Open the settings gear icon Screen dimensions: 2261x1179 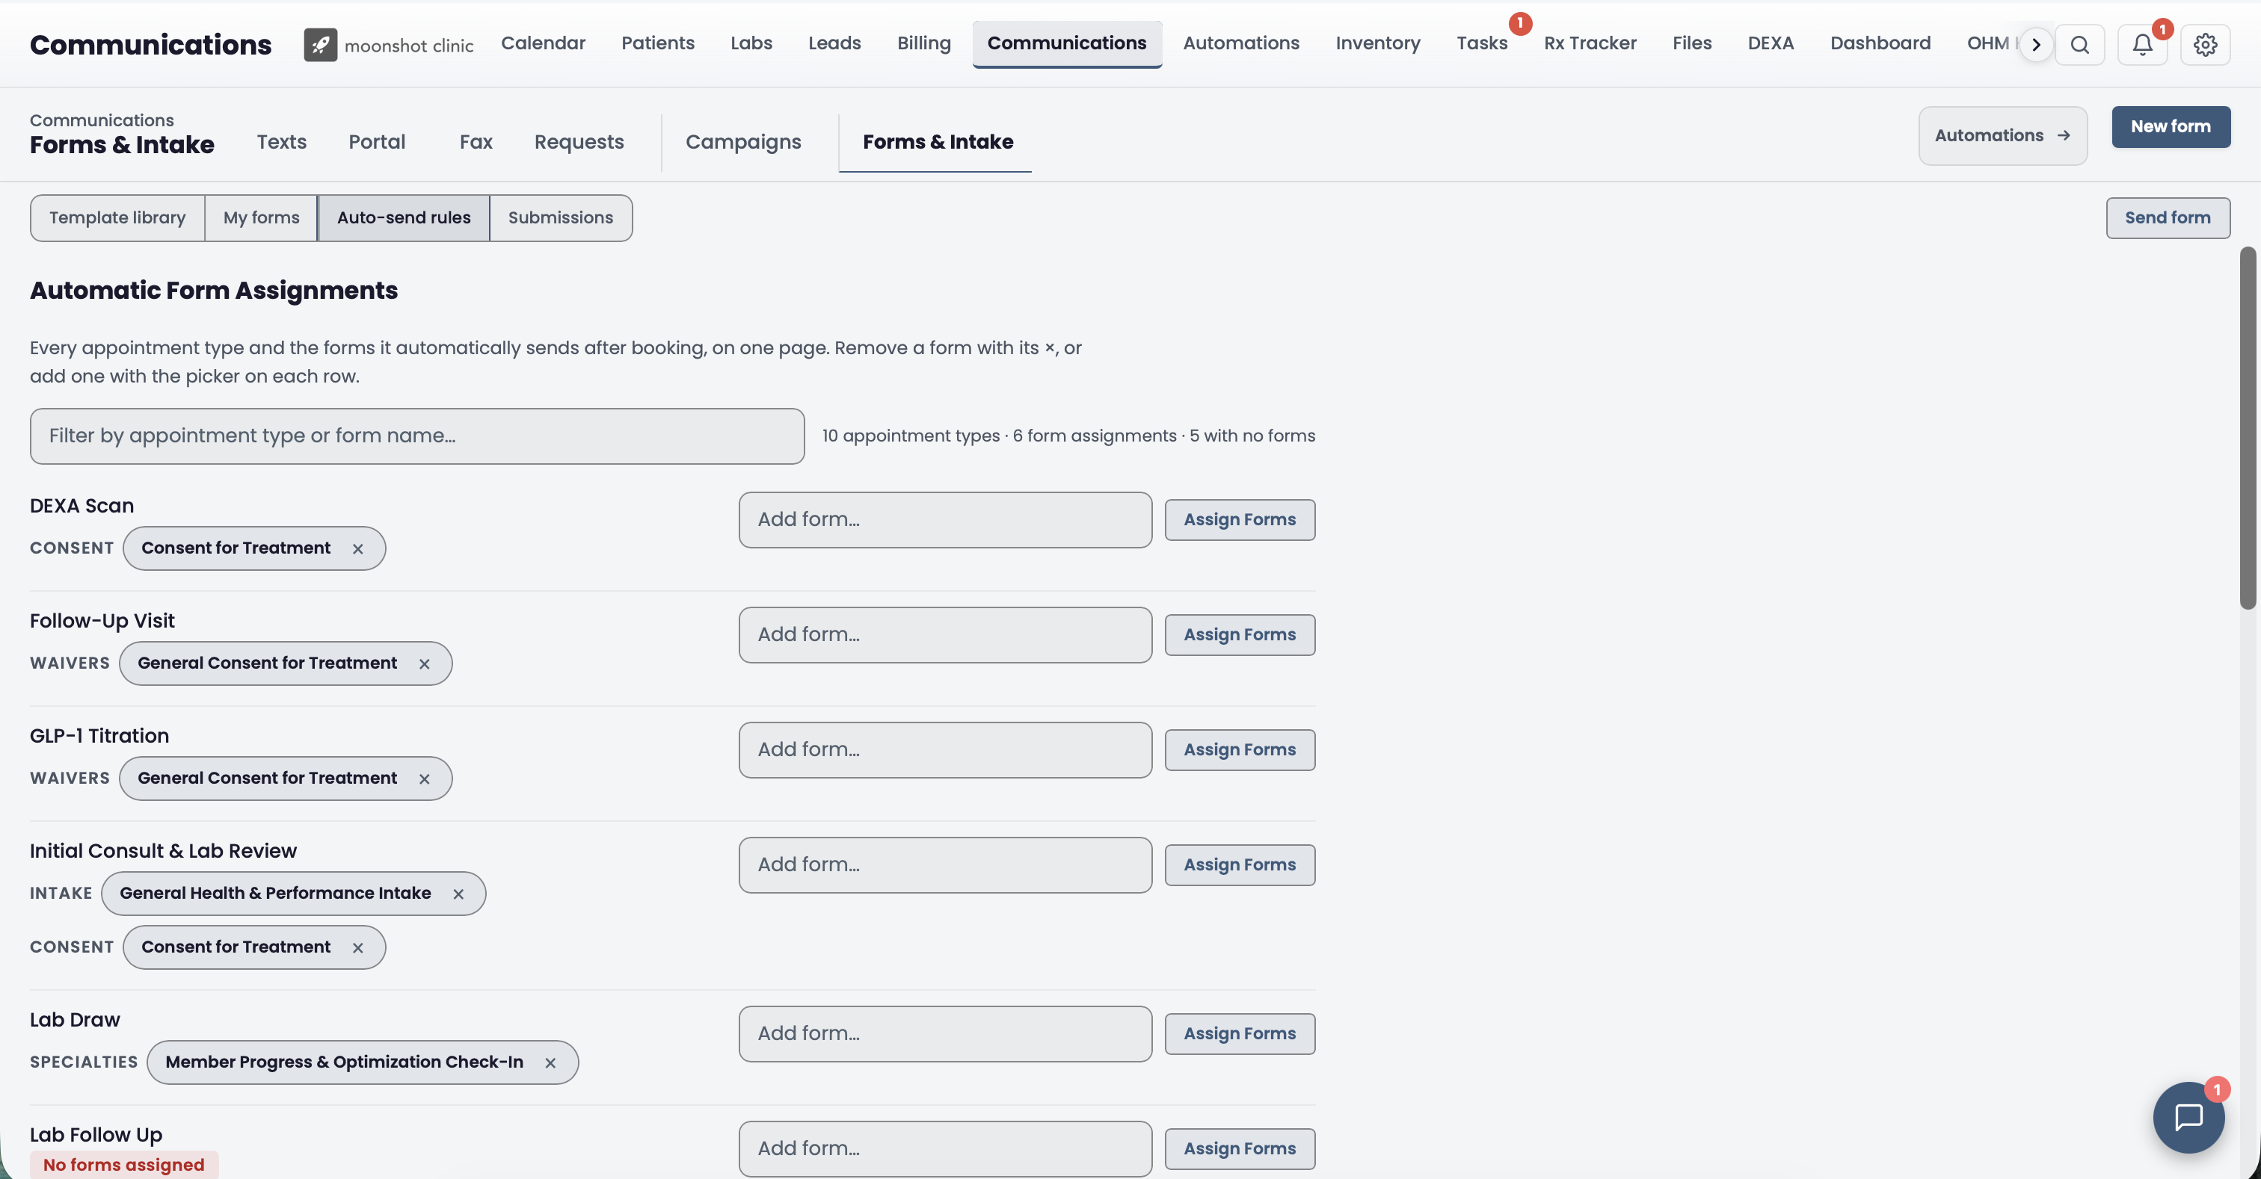[2206, 45]
